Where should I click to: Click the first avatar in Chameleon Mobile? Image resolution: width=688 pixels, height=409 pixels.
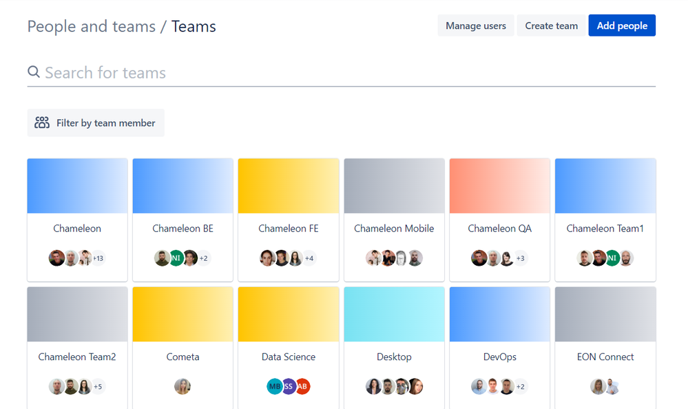tap(373, 258)
